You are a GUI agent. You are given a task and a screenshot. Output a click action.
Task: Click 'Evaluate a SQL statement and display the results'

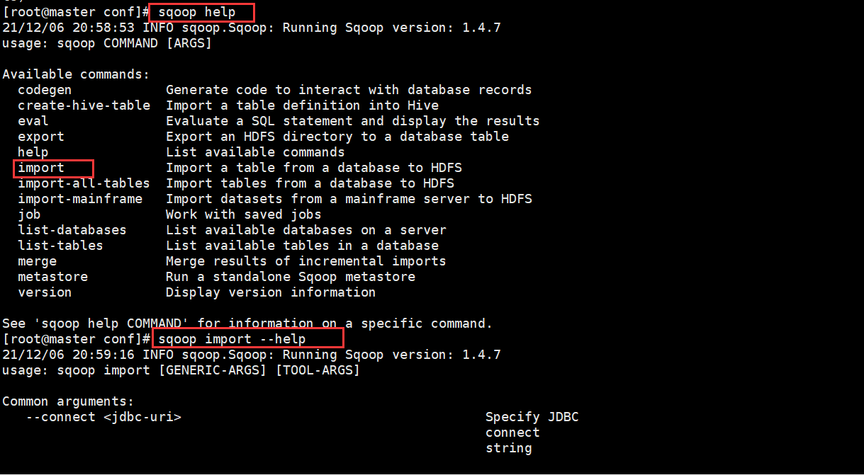pyautogui.click(x=353, y=121)
